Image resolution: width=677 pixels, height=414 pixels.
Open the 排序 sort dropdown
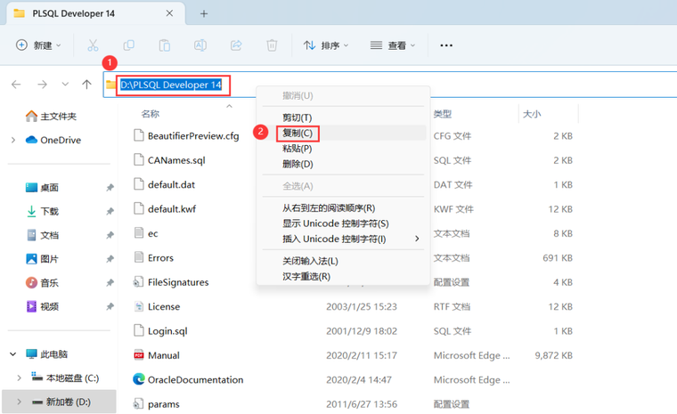pos(326,45)
